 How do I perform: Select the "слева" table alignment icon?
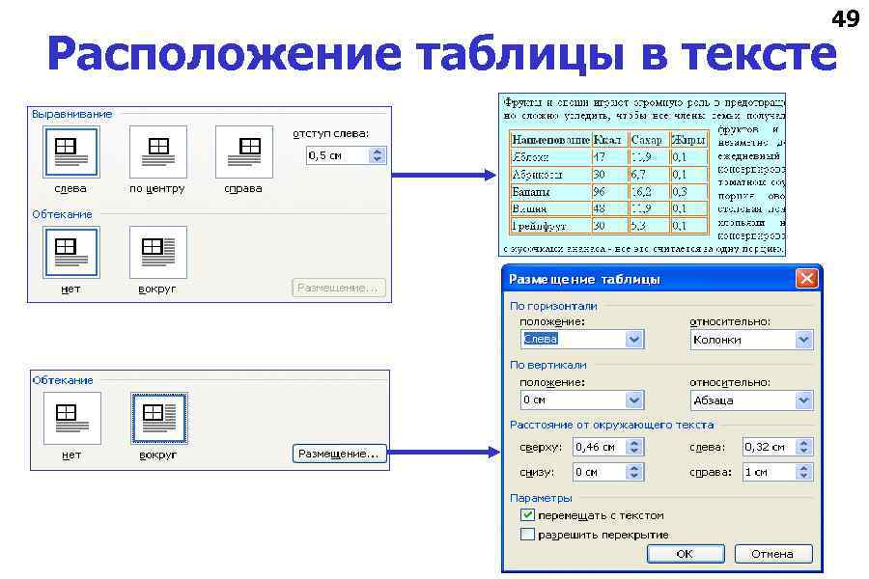click(72, 152)
